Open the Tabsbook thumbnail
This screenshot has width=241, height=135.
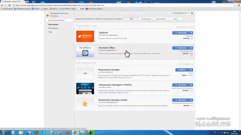(x=85, y=36)
